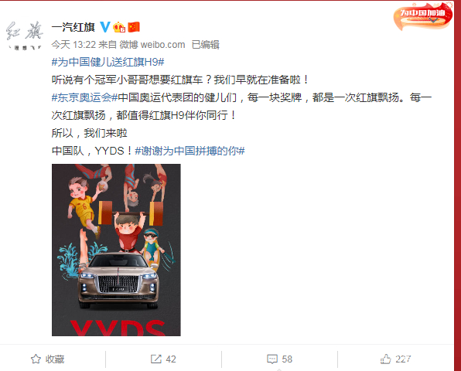
Task: Open hashtag #谢谢为中国拼搏的你#
Action: click(x=190, y=151)
